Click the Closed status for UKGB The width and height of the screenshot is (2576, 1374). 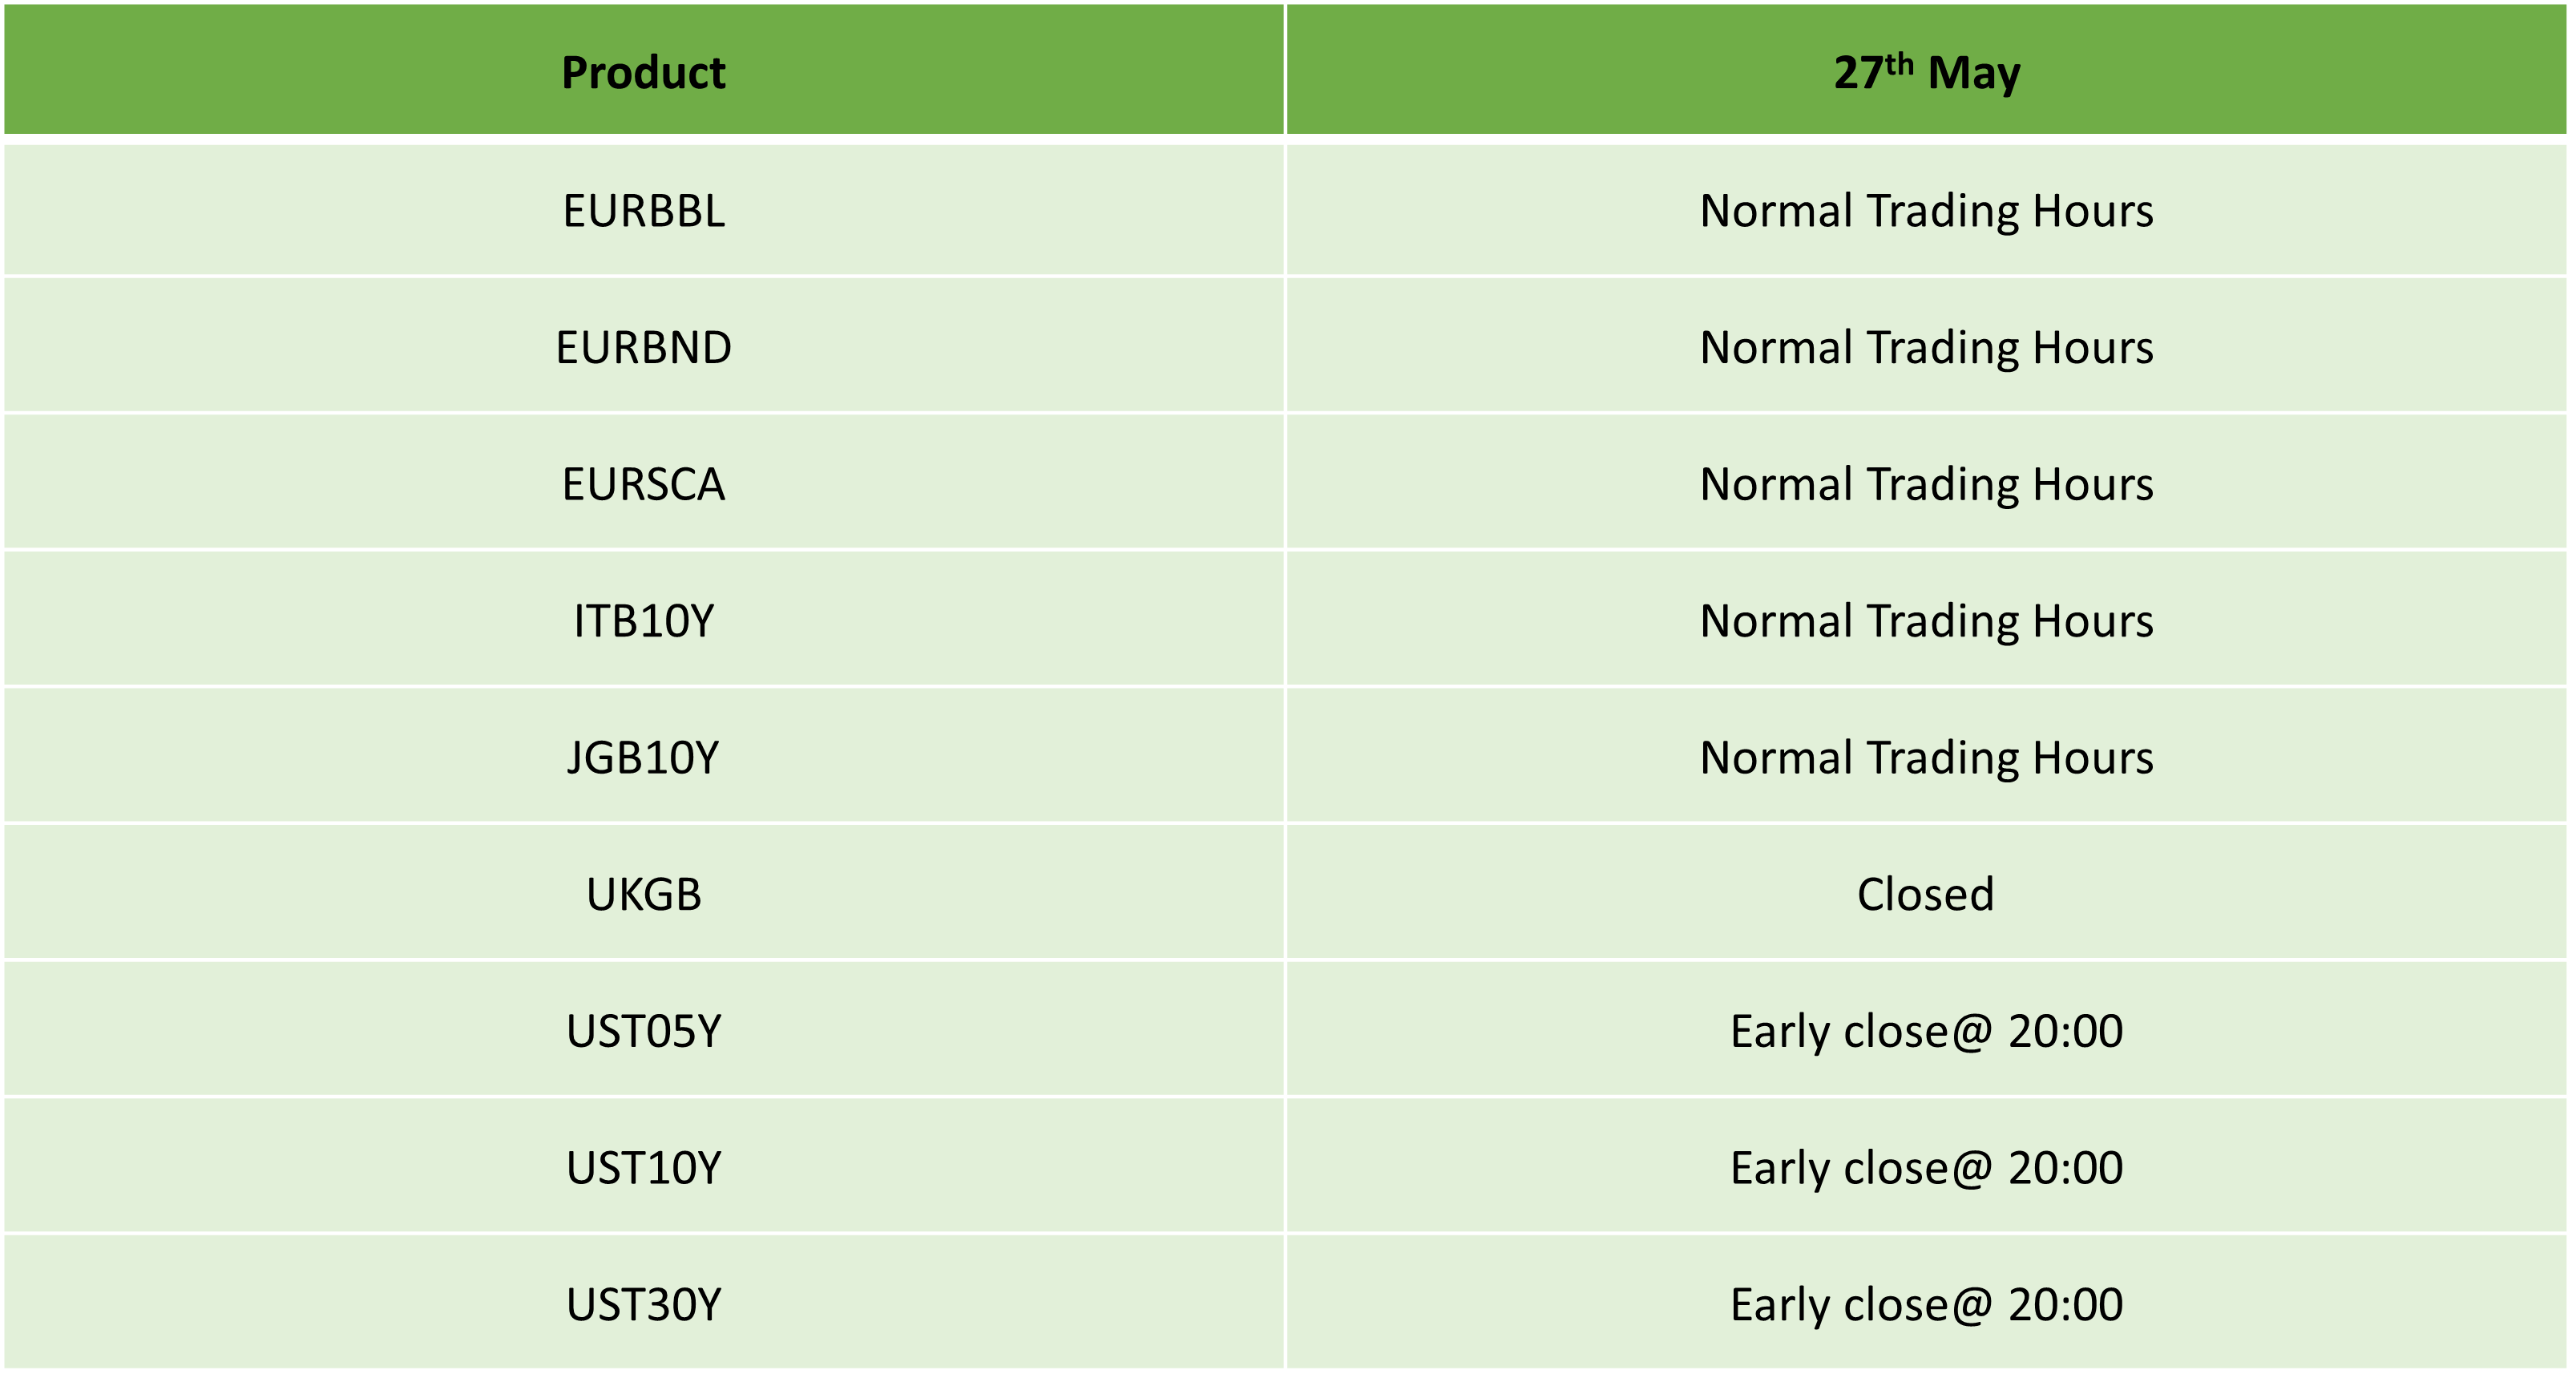click(x=1926, y=894)
